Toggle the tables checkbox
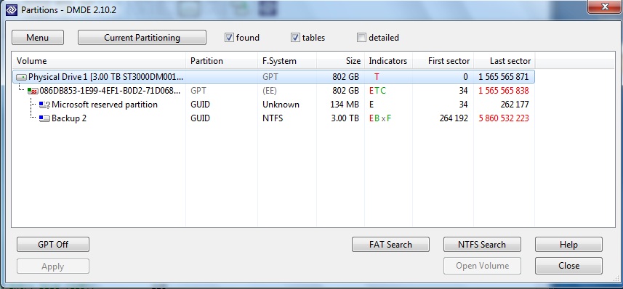Screen dimensions: 623x289 (x=295, y=38)
